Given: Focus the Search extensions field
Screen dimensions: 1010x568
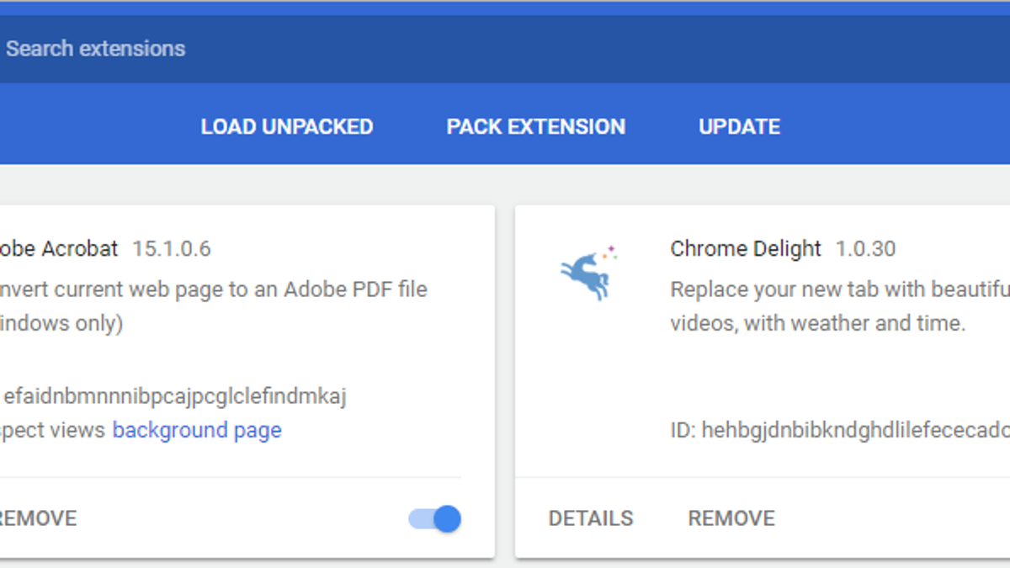Looking at the screenshot, I should pos(505,48).
